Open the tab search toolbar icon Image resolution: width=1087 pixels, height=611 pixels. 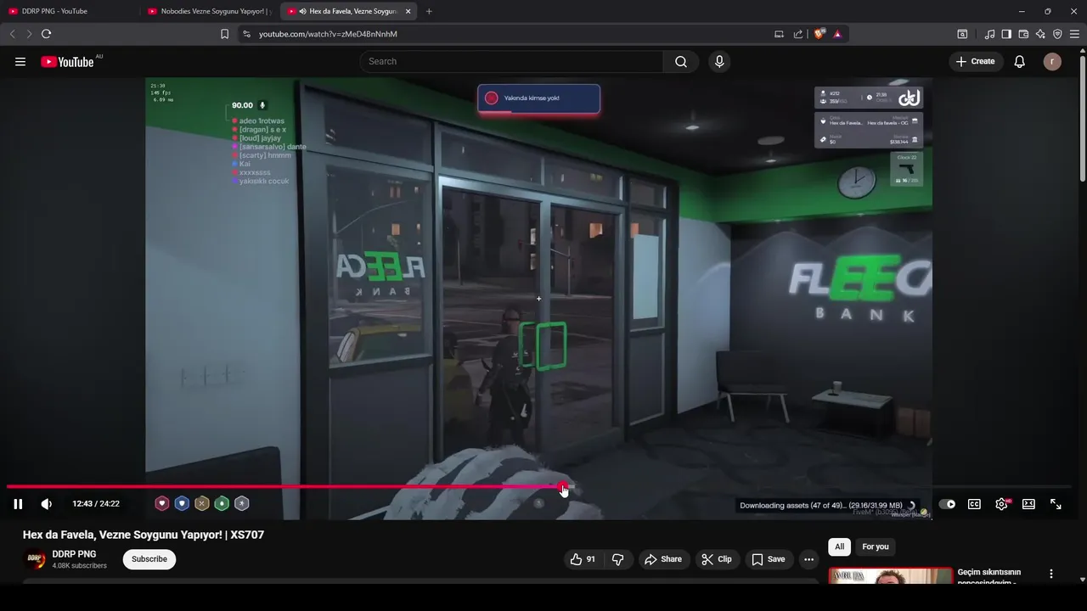tap(962, 34)
